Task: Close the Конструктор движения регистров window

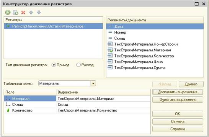Action: tap(204, 4)
